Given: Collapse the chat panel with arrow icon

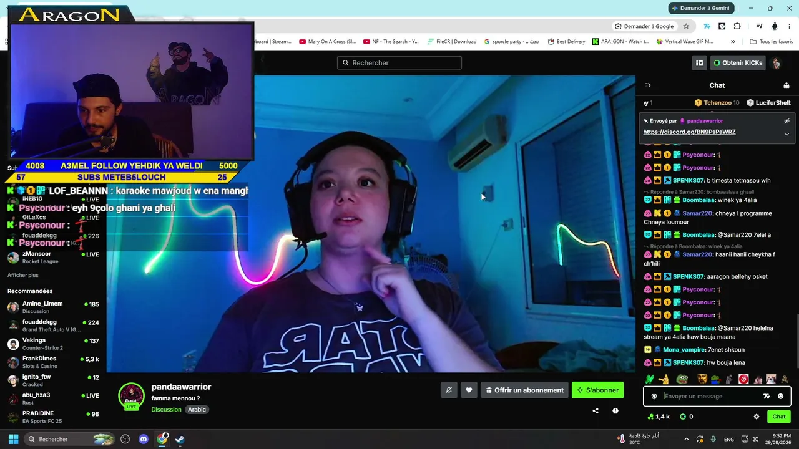Looking at the screenshot, I should [648, 85].
